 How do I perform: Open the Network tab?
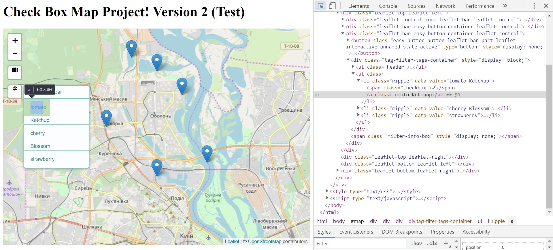(445, 6)
